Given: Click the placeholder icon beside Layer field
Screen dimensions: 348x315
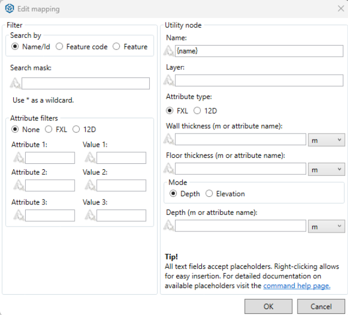Looking at the screenshot, I should coord(170,81).
